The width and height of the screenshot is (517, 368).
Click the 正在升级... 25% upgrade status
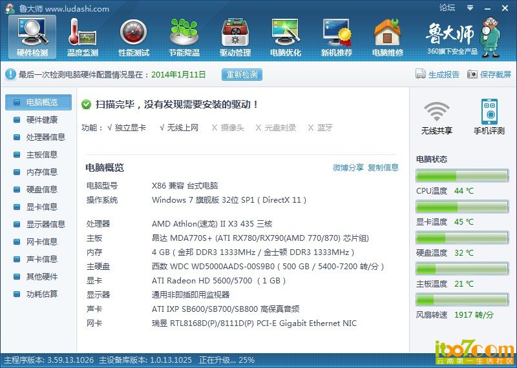coord(227,360)
